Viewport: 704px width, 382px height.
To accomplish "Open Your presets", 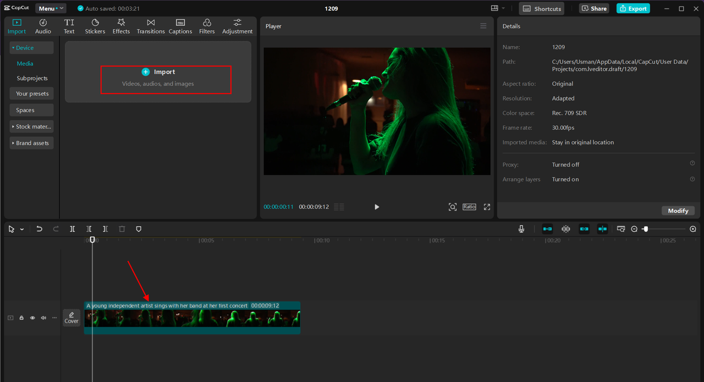I will point(31,93).
